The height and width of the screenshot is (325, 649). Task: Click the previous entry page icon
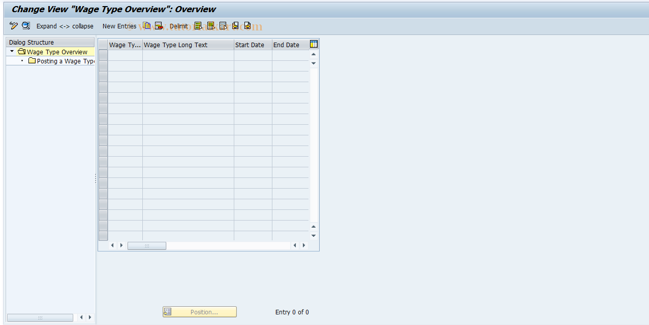235,26
